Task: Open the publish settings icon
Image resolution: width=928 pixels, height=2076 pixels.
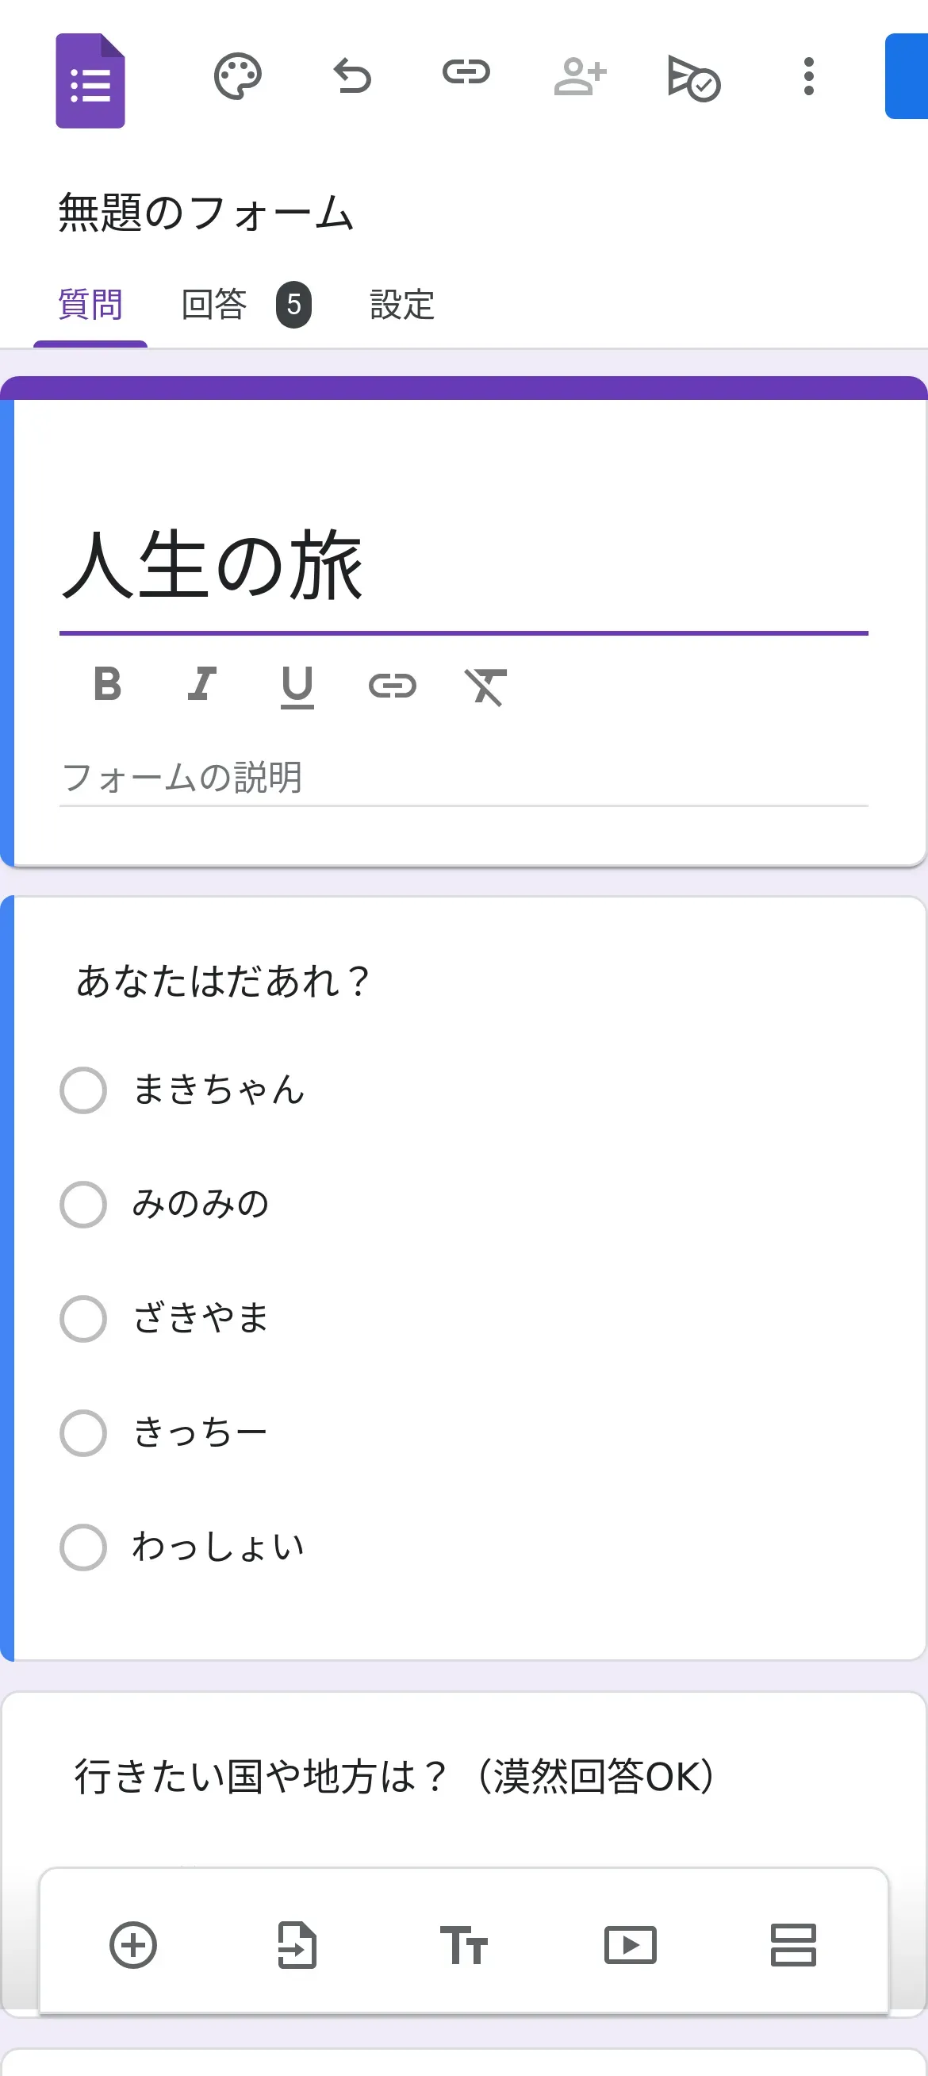Action: 693,79
